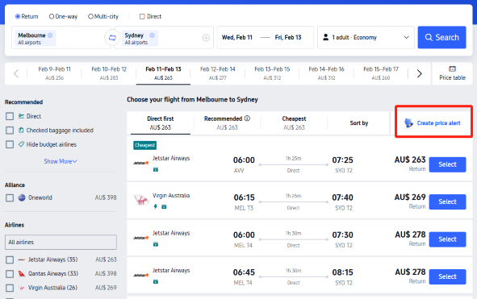This screenshot has width=477, height=299.
Task: Select the Feb 14–Feb 16 date tab
Action: (326, 73)
